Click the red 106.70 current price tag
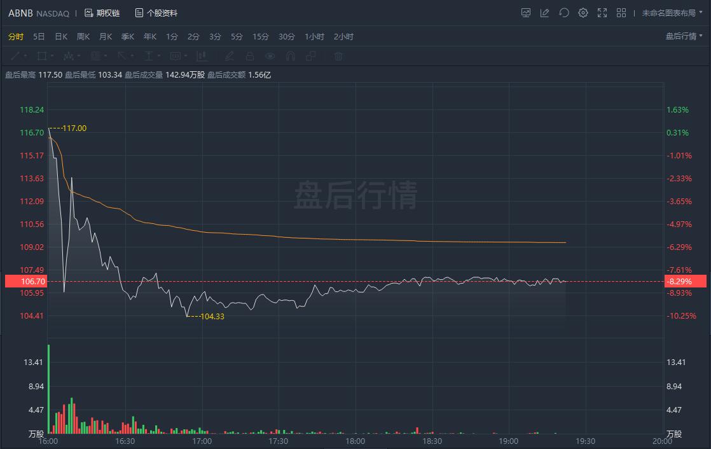Viewport: 711px width, 449px height. click(x=25, y=281)
